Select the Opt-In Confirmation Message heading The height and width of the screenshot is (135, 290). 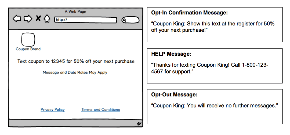[x=189, y=13]
